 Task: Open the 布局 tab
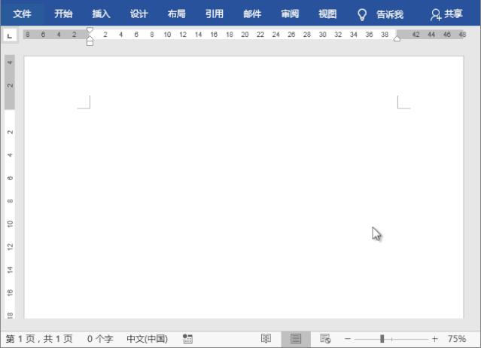(176, 14)
